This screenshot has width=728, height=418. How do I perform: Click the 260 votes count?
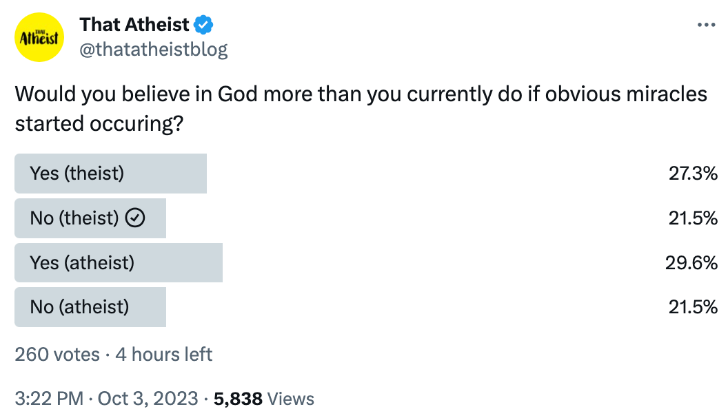[x=57, y=355]
